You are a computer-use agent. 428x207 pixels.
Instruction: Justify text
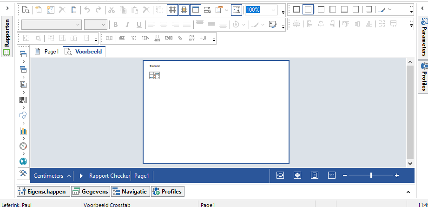point(187,25)
